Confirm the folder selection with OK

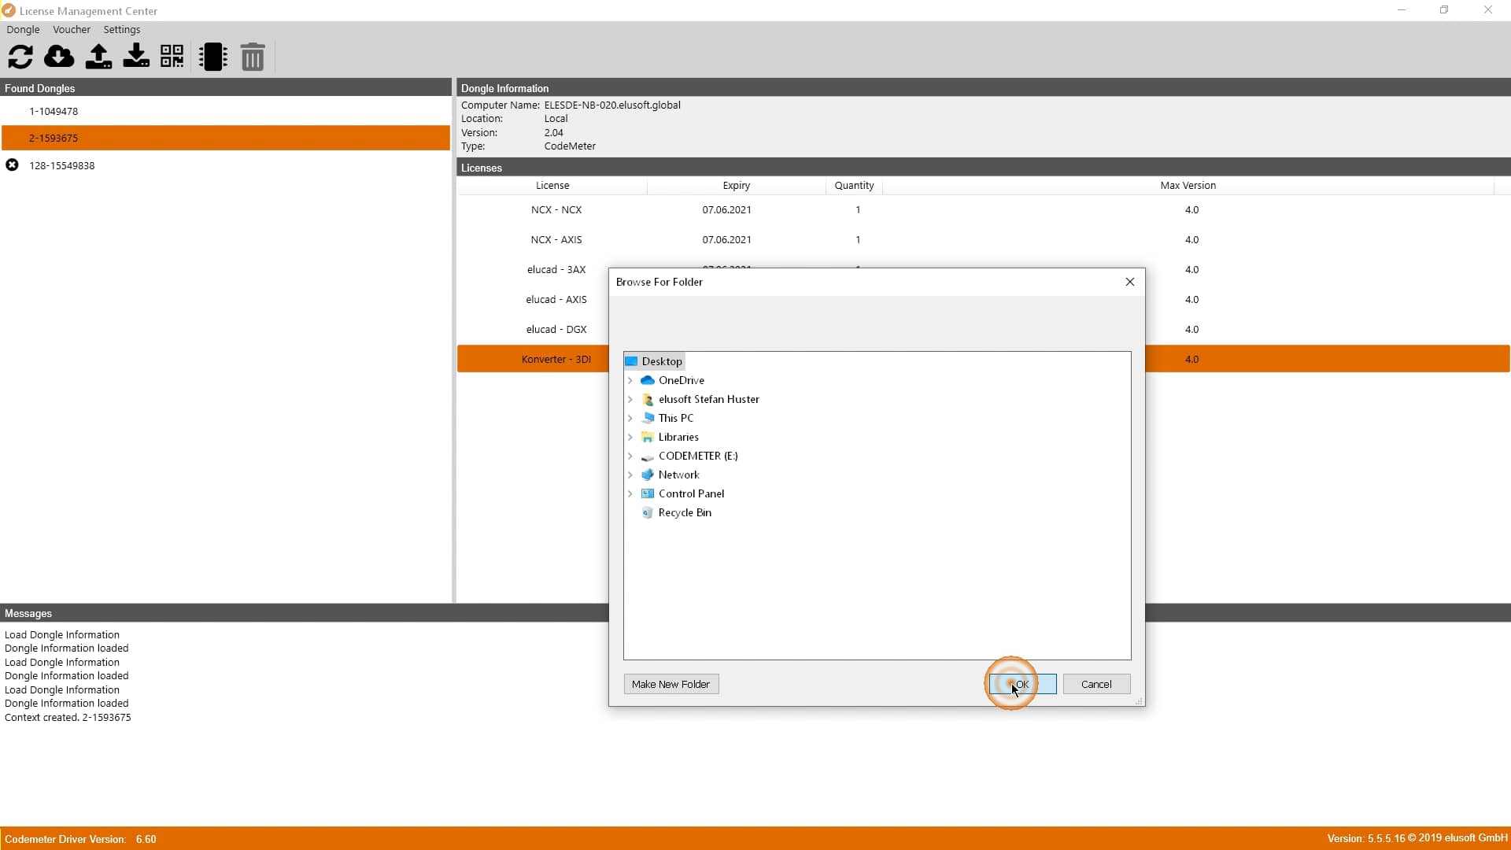[1019, 684]
